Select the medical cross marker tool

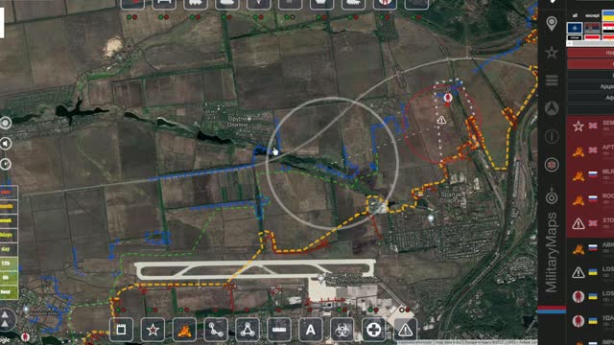tap(373, 330)
